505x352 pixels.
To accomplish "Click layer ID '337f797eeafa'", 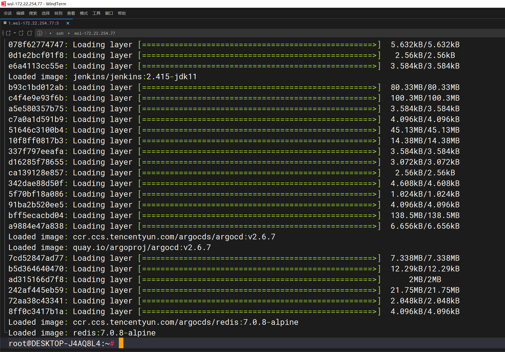I will pos(36,151).
